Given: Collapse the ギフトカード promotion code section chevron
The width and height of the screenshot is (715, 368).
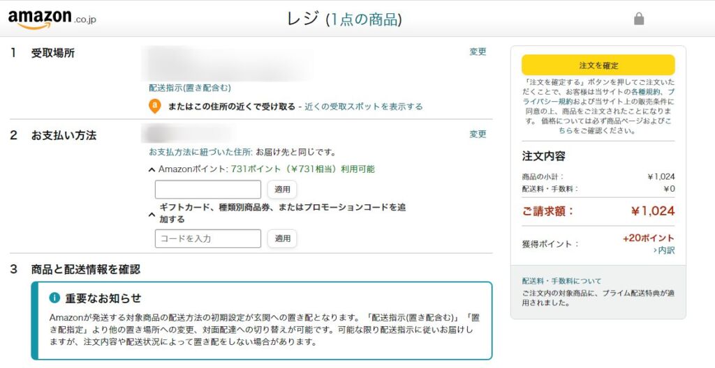Looking at the screenshot, I should pyautogui.click(x=152, y=213).
